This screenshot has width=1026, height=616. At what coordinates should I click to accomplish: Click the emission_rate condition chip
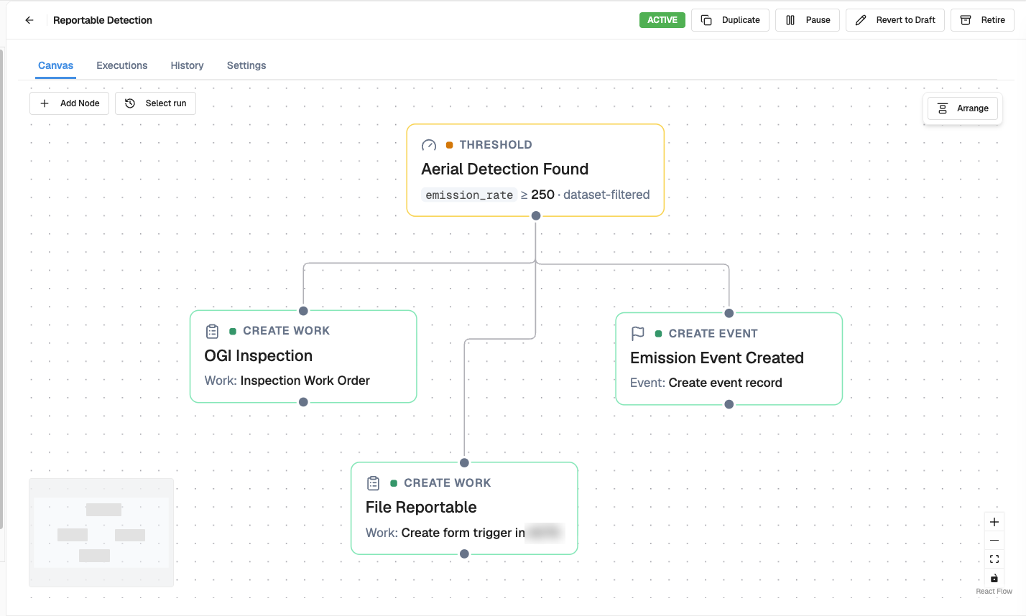[x=469, y=195]
